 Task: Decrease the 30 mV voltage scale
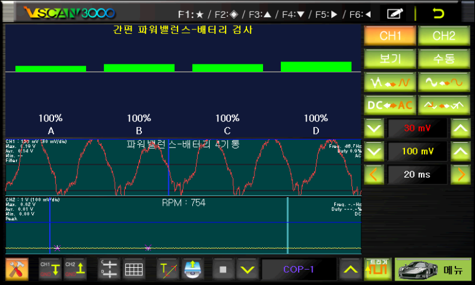[374, 128]
